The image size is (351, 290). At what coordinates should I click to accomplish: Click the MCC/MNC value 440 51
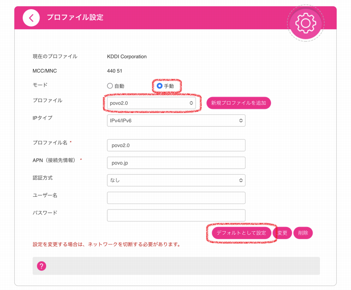coord(114,71)
